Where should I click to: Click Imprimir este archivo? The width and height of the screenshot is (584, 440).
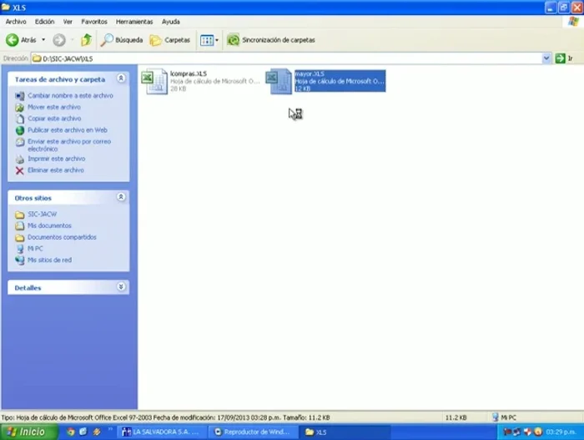[x=56, y=159]
